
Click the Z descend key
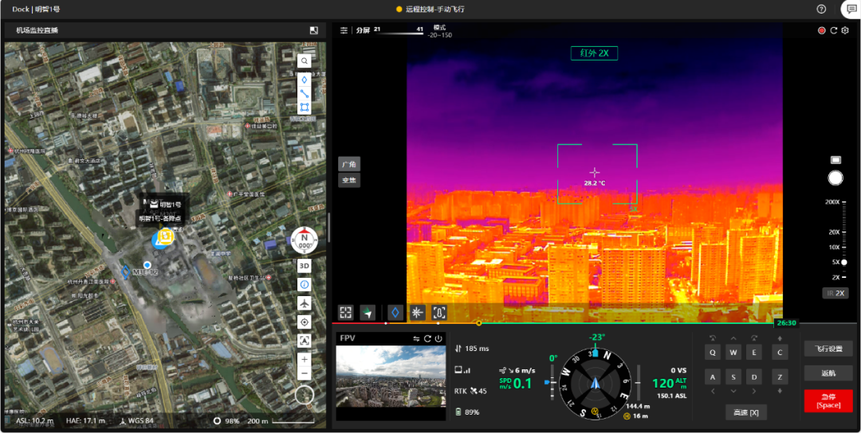[780, 376]
